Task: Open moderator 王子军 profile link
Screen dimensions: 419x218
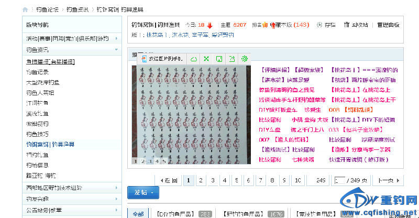Action: pyautogui.click(x=200, y=35)
